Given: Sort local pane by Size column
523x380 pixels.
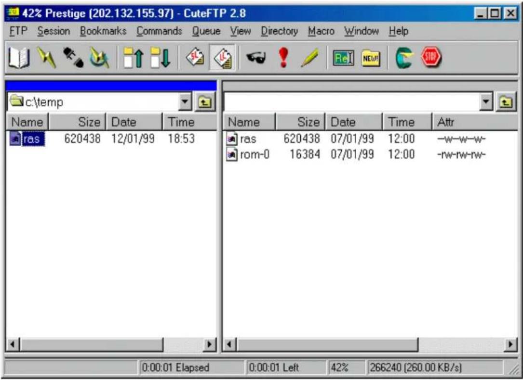Looking at the screenshot, I should coord(77,122).
